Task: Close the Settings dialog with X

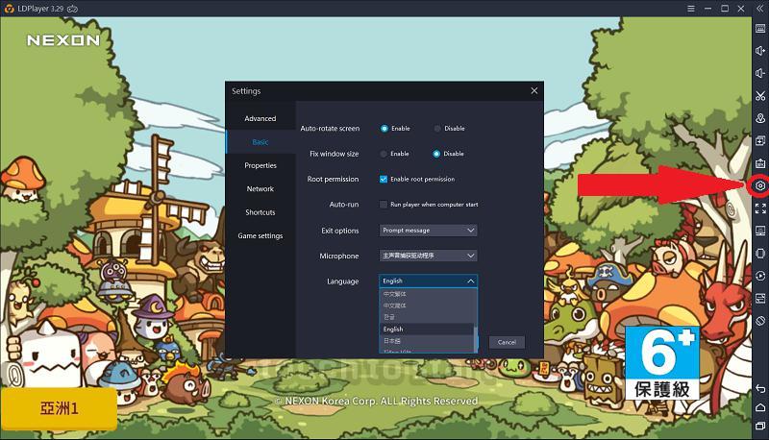Action: click(x=534, y=90)
